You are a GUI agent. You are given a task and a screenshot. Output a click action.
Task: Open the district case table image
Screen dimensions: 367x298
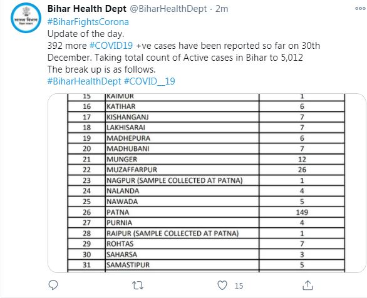coord(207,183)
